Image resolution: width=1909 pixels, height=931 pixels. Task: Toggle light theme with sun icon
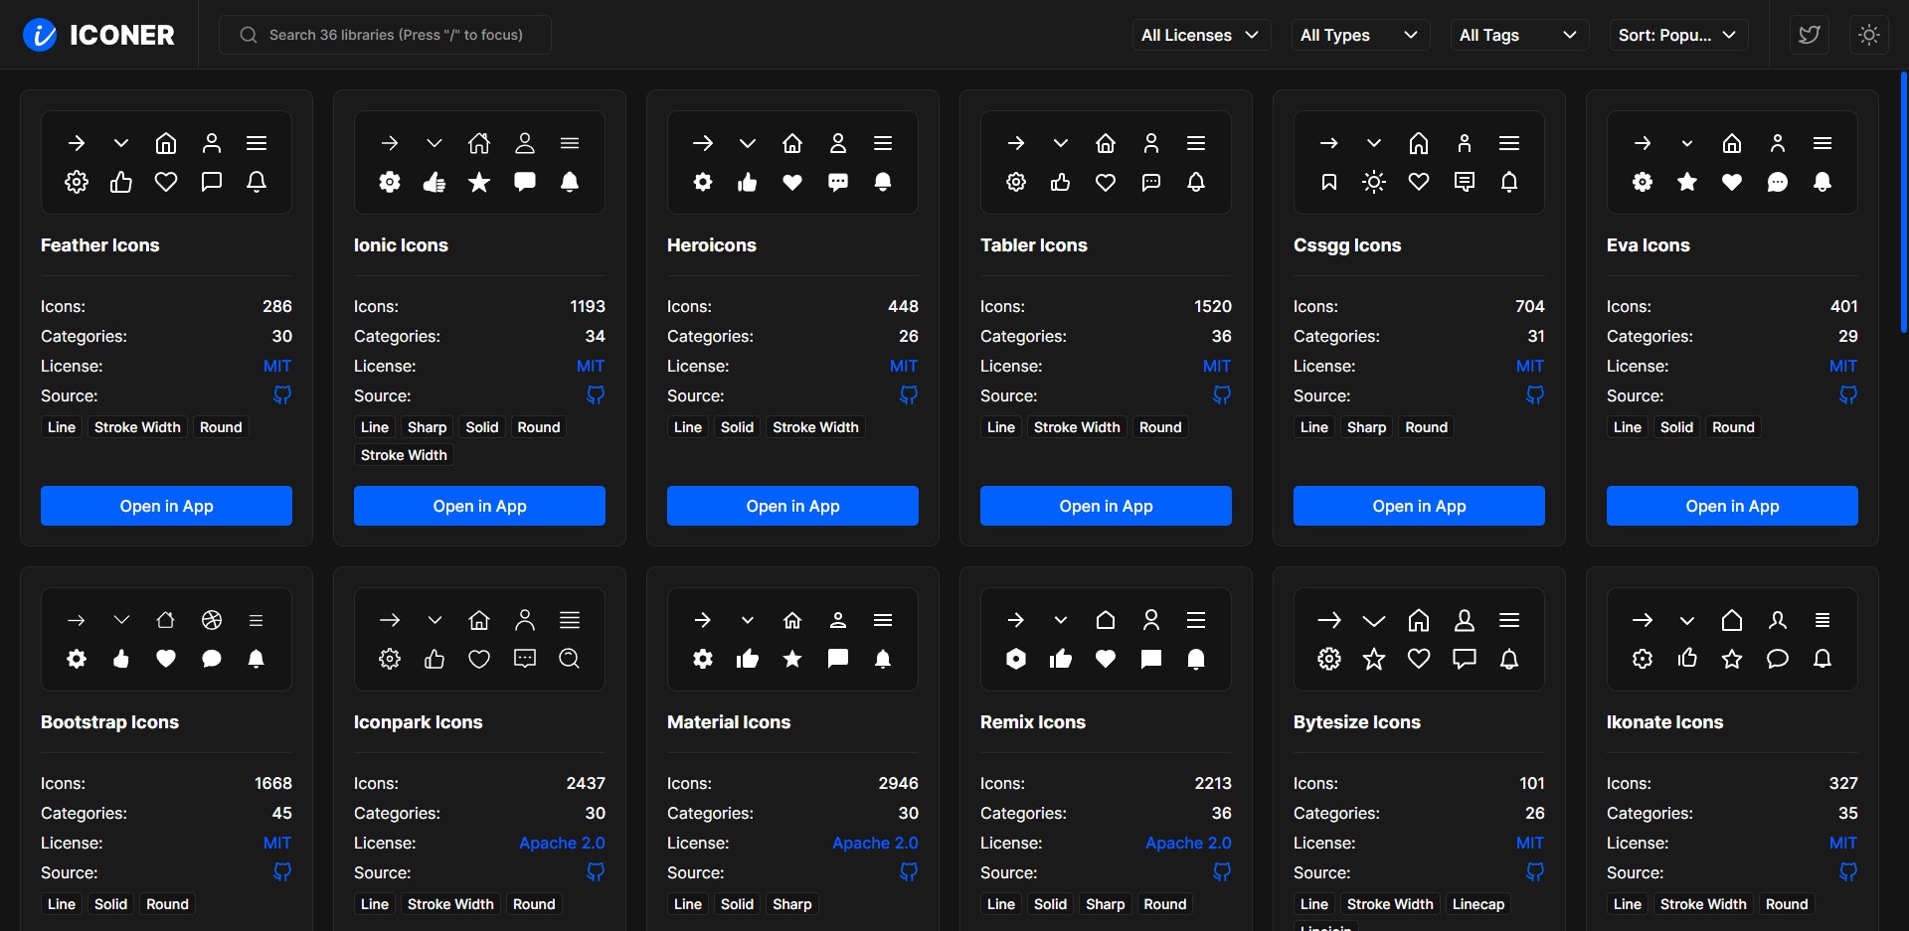tap(1869, 35)
